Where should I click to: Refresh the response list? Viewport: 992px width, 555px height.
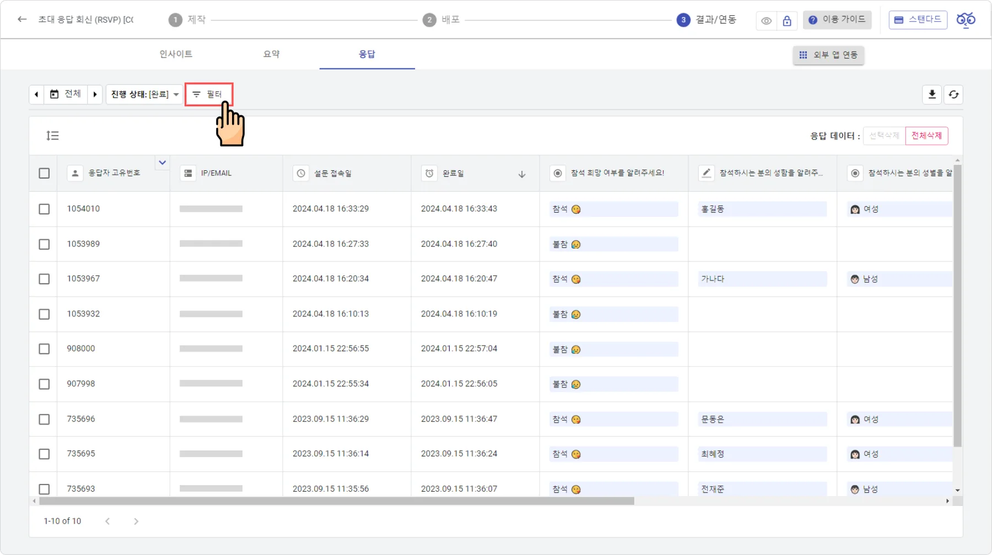click(953, 94)
